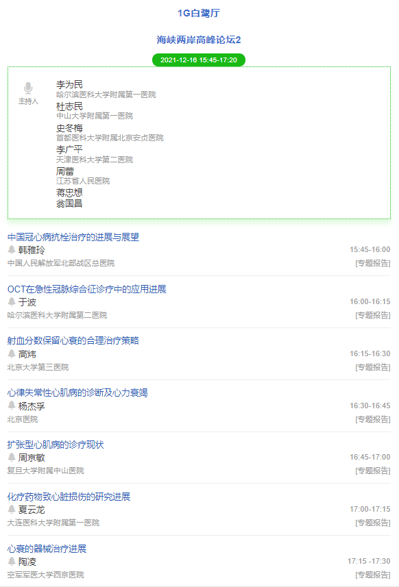This screenshot has height=587, width=399.
Task: Select affiliation 江苏省人民医院
Action: click(83, 182)
